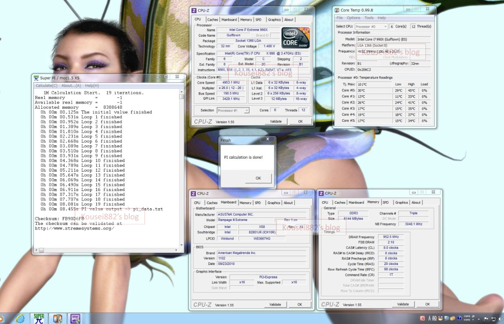Click the Tj. Max value '101°C'

(375, 84)
